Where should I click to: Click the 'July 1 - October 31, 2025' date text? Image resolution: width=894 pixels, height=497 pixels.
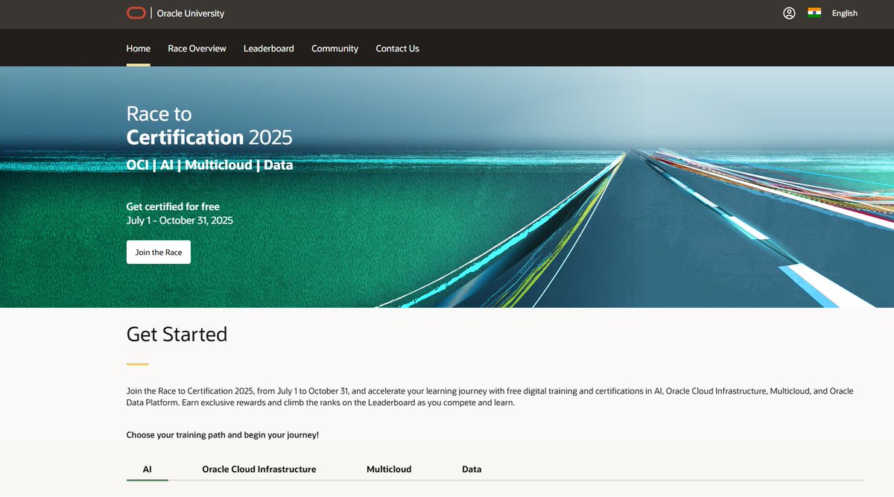coord(180,221)
